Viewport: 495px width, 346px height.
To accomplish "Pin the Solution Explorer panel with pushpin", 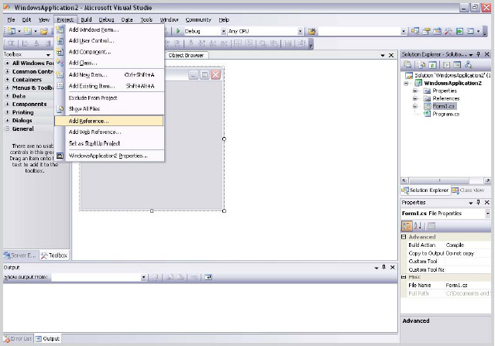I will 479,54.
